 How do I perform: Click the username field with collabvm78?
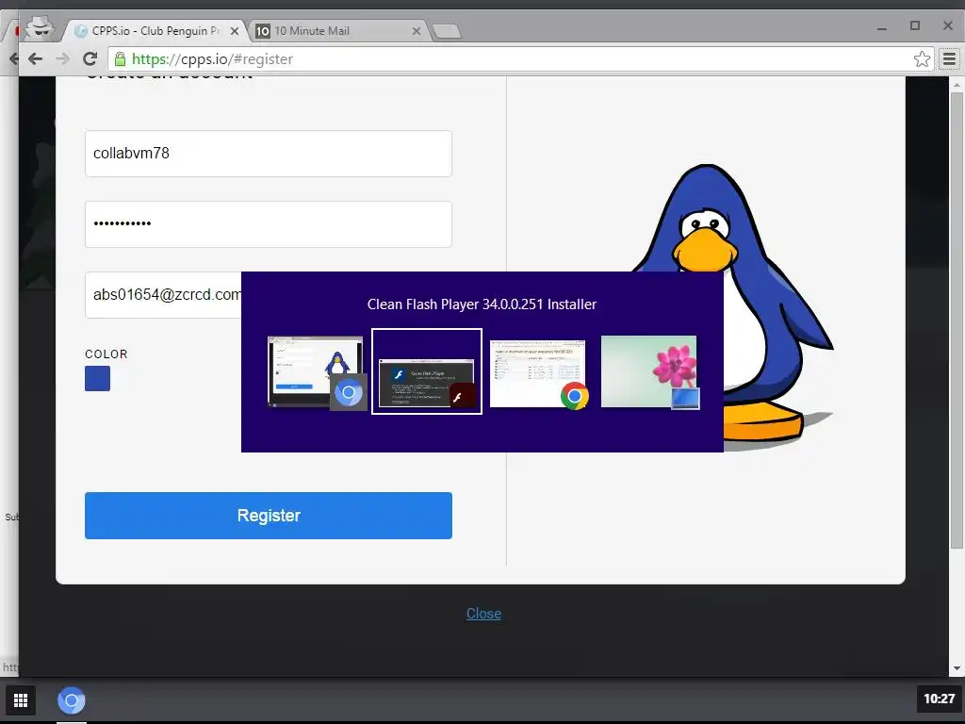269,154
